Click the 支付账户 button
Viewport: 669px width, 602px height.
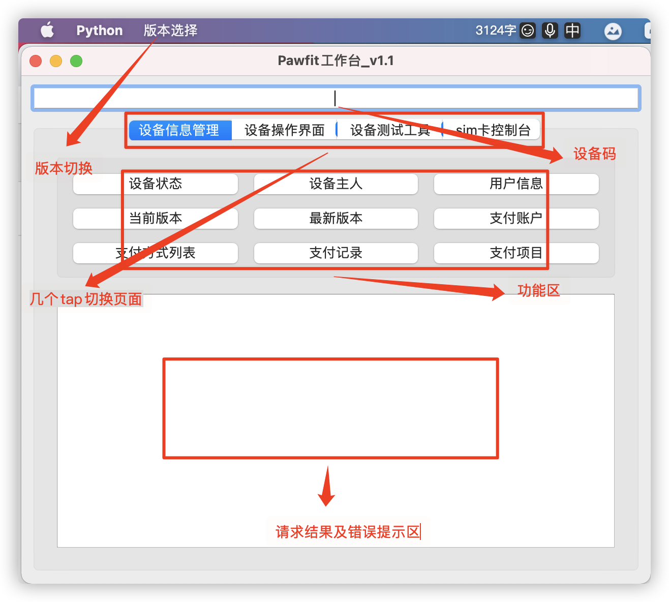pos(516,219)
